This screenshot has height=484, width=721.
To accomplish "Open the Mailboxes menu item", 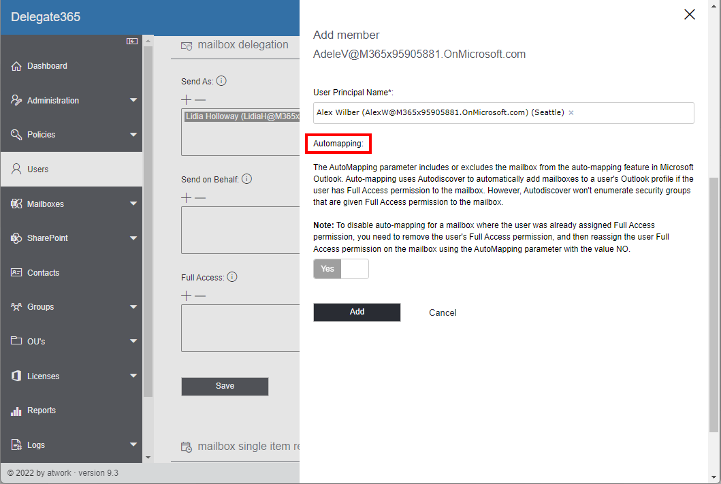I will pyautogui.click(x=71, y=204).
